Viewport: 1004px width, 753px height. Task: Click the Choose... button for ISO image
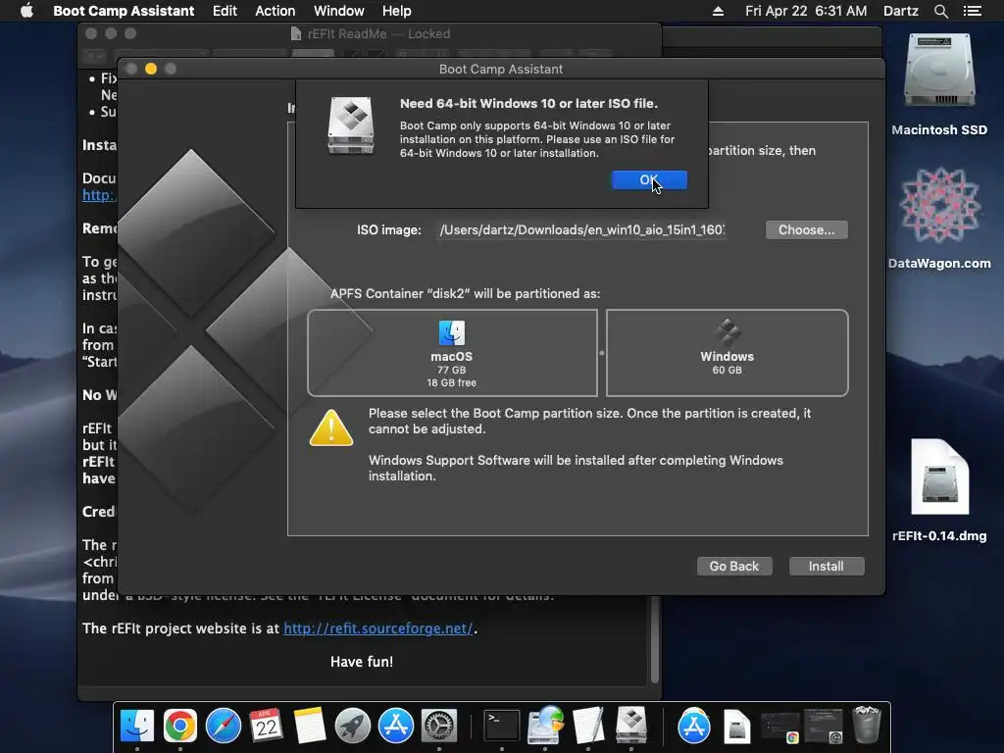pos(806,229)
